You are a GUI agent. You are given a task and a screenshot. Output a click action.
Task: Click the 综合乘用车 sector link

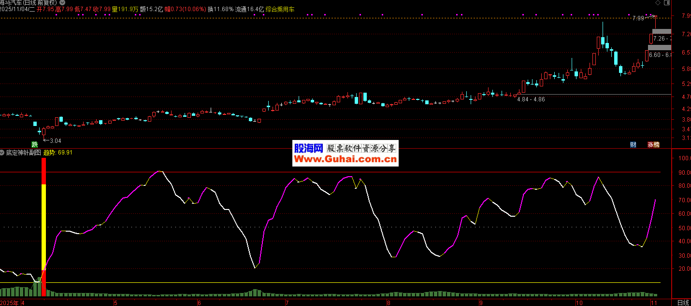point(280,9)
